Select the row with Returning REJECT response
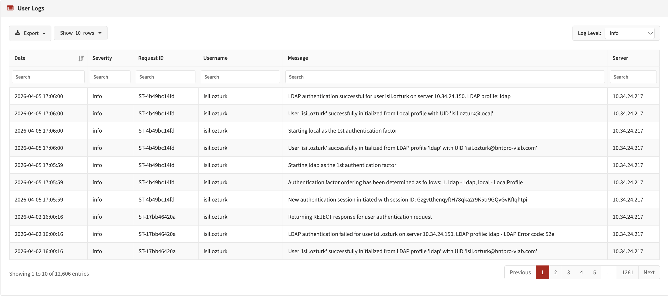Viewport: 668px width, 296px height. pos(360,217)
